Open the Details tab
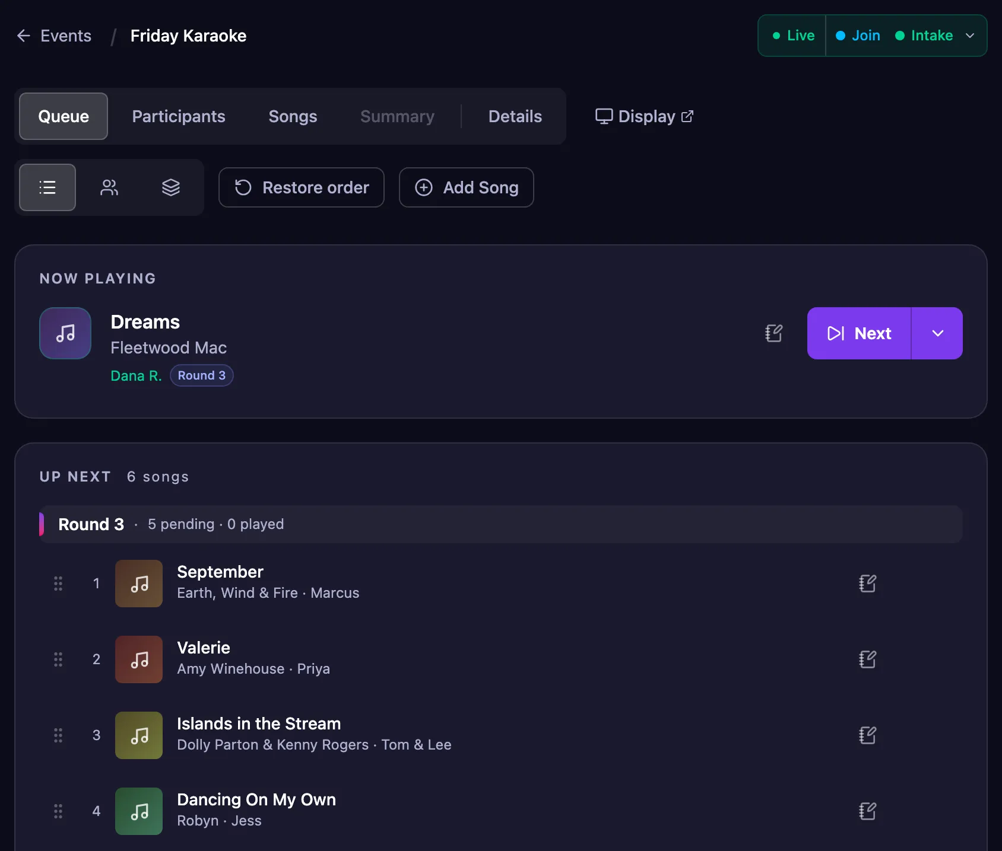Image resolution: width=1002 pixels, height=851 pixels. [515, 116]
